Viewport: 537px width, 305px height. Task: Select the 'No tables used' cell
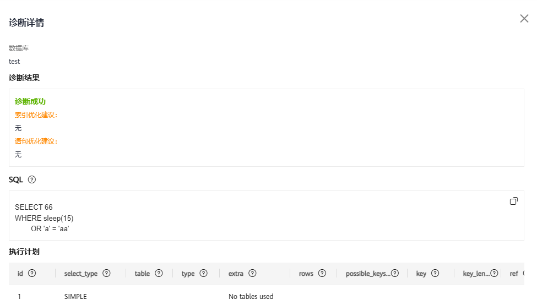coord(251,296)
